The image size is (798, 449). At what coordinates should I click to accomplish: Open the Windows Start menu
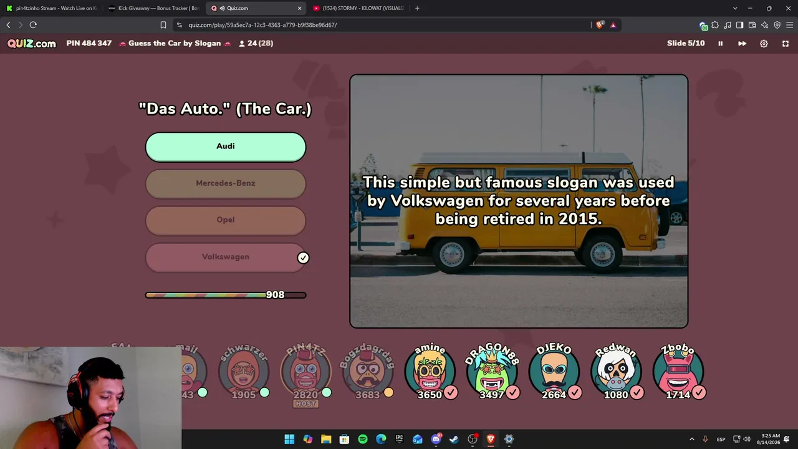pyautogui.click(x=289, y=439)
